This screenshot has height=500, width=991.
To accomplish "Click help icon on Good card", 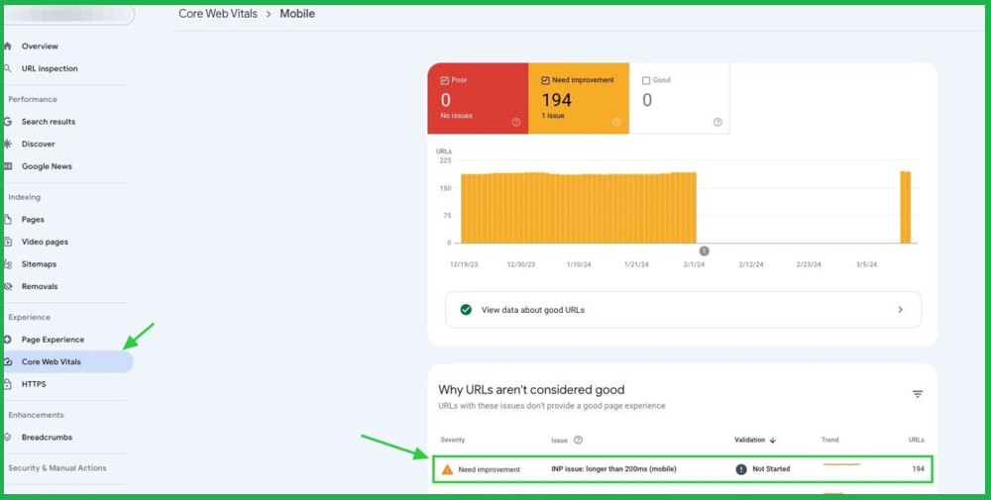I will pos(717,123).
